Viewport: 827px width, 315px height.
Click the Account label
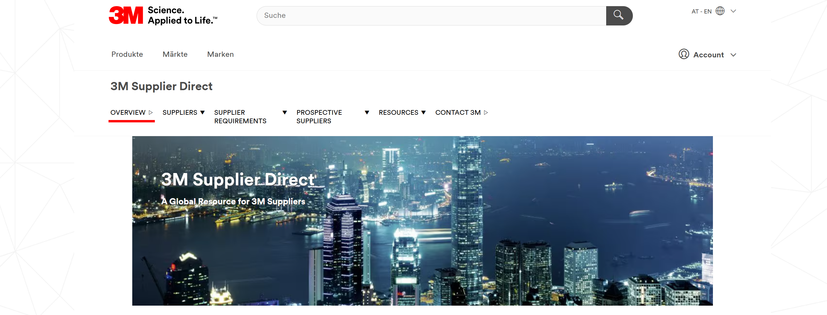point(709,55)
